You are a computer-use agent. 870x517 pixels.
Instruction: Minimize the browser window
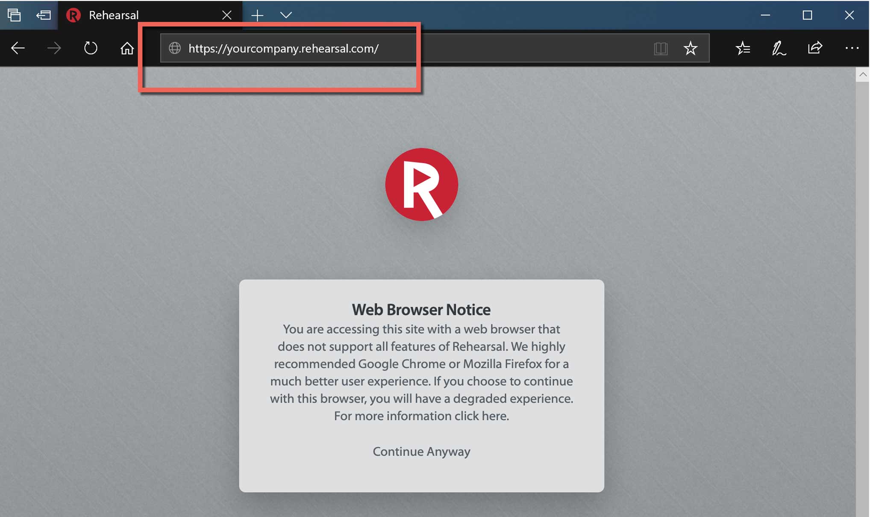(x=765, y=15)
